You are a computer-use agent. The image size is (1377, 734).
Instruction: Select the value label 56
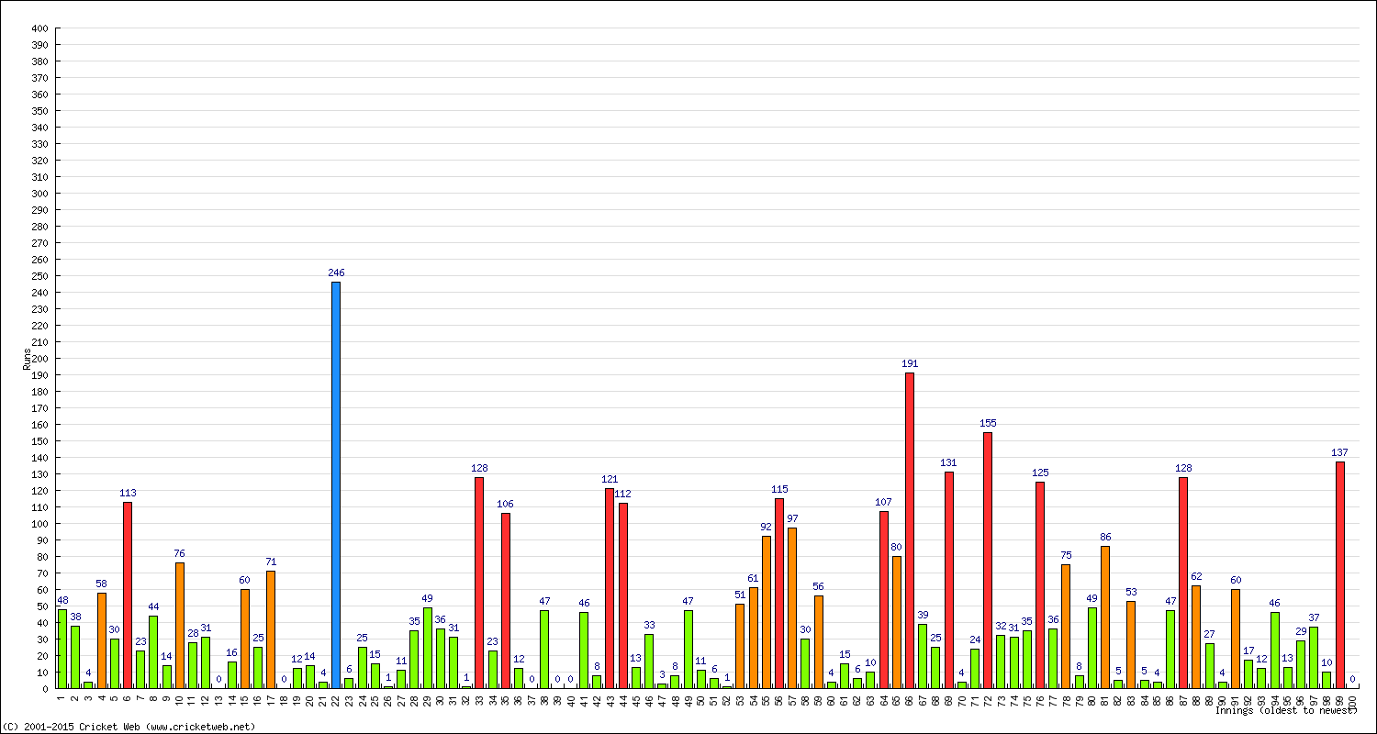click(x=819, y=587)
